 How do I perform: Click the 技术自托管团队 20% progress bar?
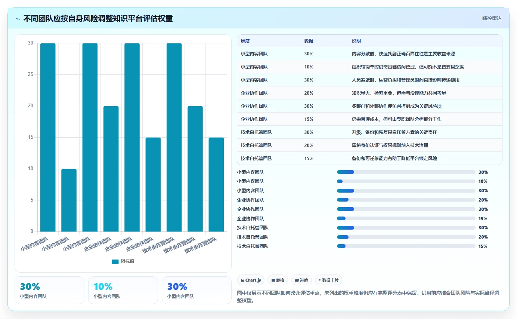pyautogui.click(x=406, y=237)
